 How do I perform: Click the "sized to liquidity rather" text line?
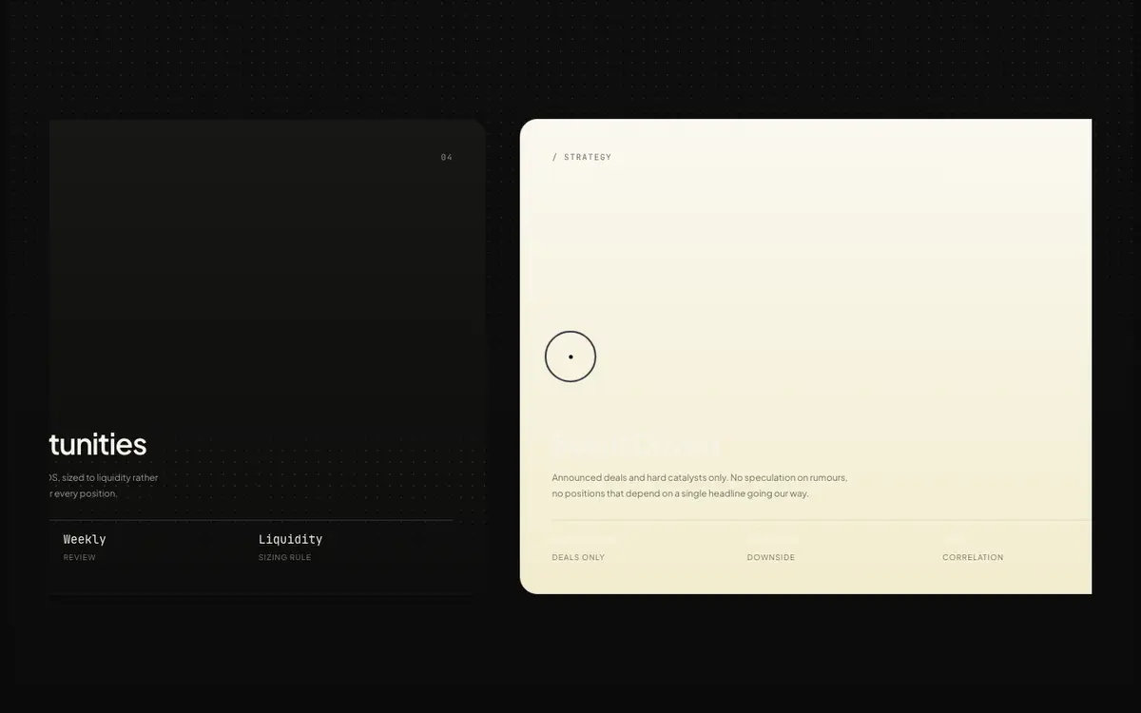(x=104, y=477)
